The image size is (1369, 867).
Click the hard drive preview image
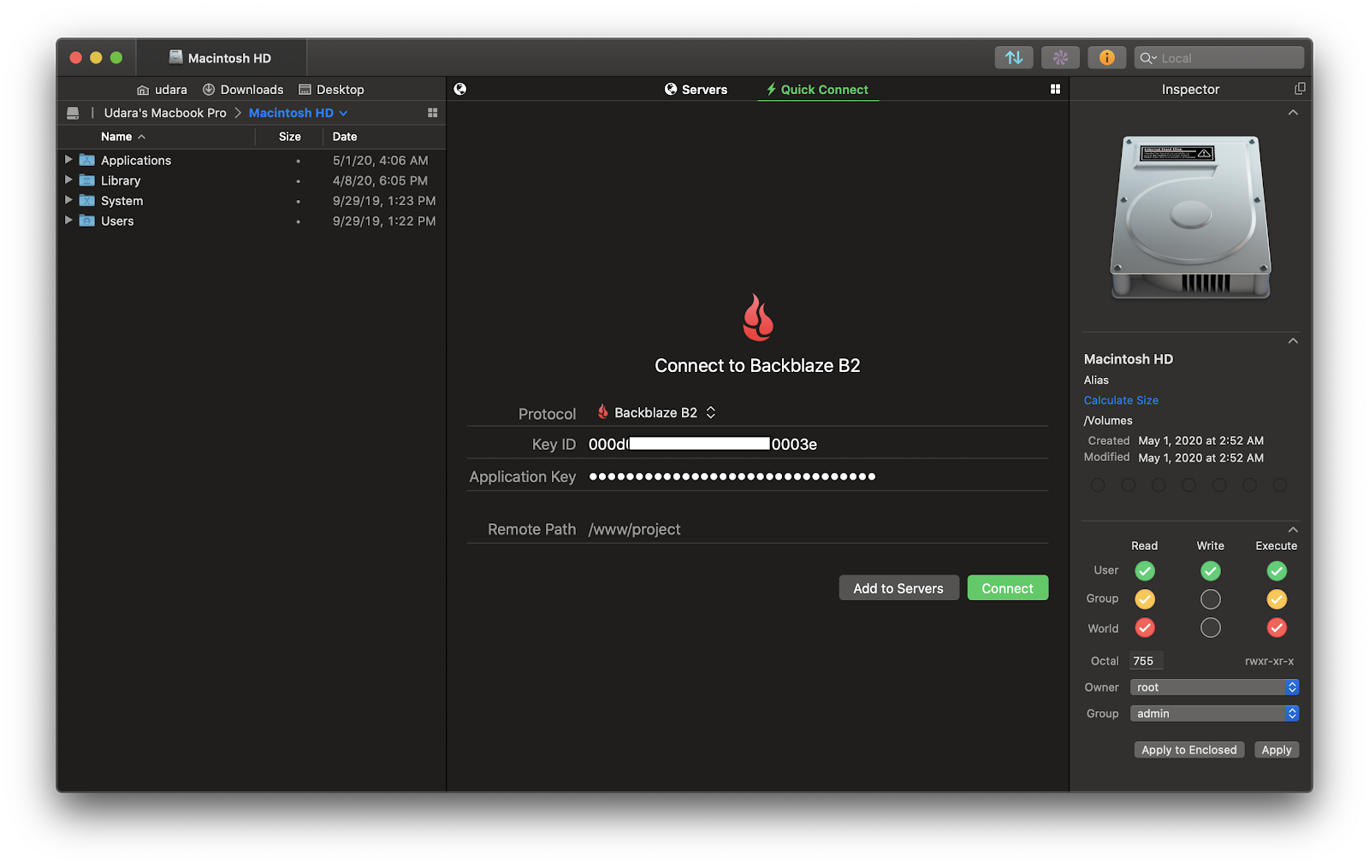coord(1190,217)
